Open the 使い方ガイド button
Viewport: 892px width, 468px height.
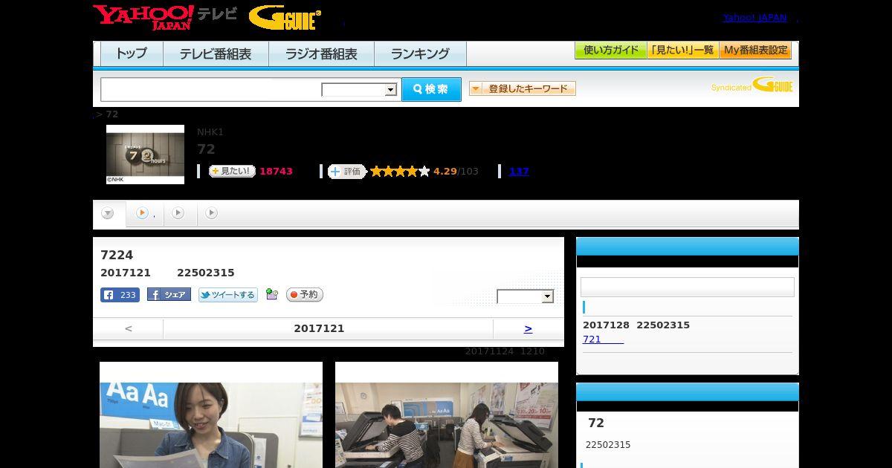[x=611, y=51]
